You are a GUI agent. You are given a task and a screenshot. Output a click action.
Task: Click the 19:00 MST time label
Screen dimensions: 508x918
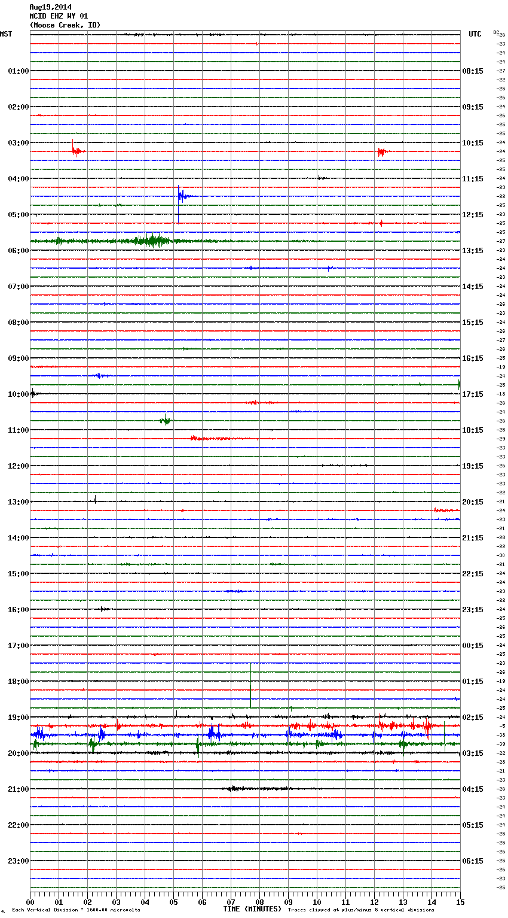coord(19,718)
